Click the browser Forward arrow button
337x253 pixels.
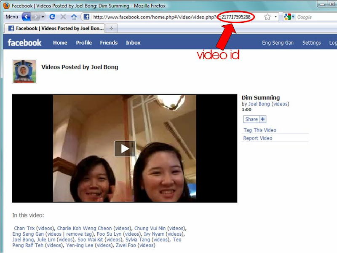(x=36, y=17)
